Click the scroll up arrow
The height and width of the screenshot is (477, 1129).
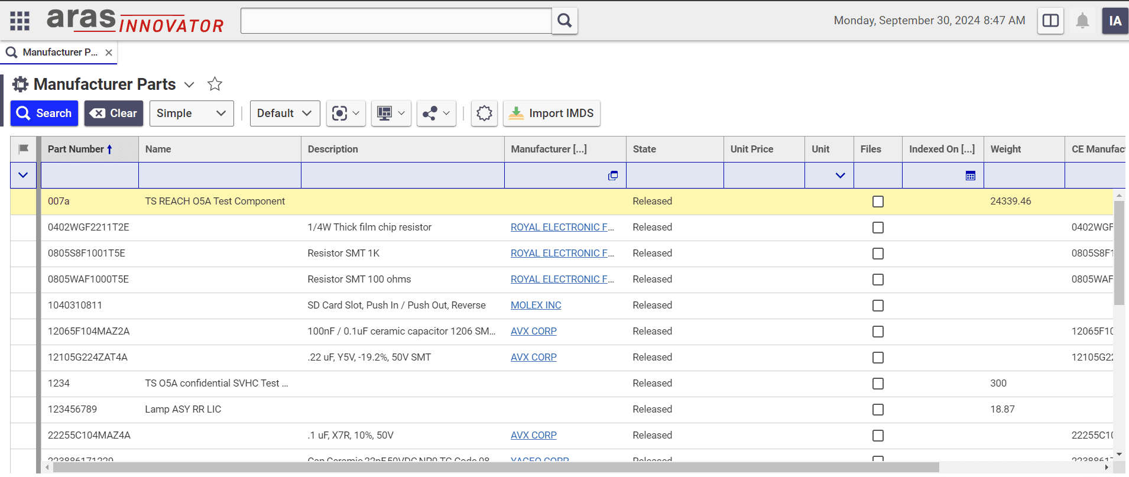point(1119,194)
